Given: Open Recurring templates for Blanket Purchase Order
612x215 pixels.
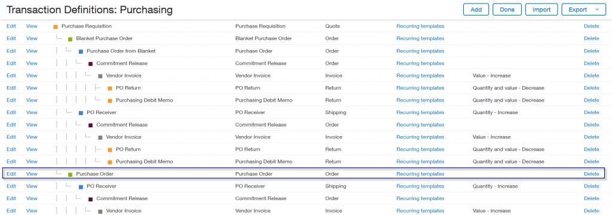Looking at the screenshot, I should click(420, 38).
